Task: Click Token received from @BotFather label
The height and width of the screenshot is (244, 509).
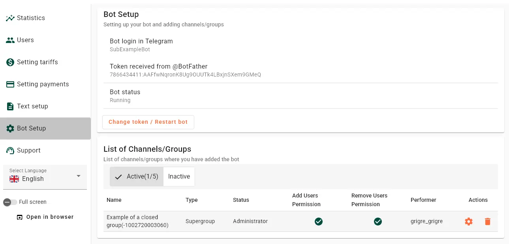Action: pyautogui.click(x=158, y=67)
